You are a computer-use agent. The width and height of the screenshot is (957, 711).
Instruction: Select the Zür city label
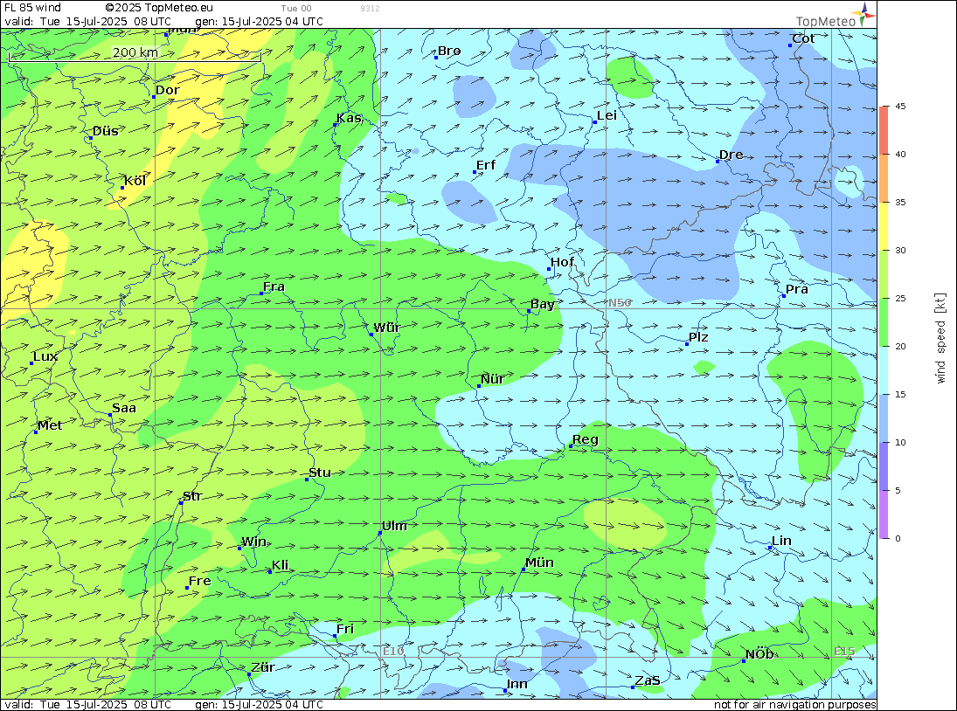click(x=263, y=667)
